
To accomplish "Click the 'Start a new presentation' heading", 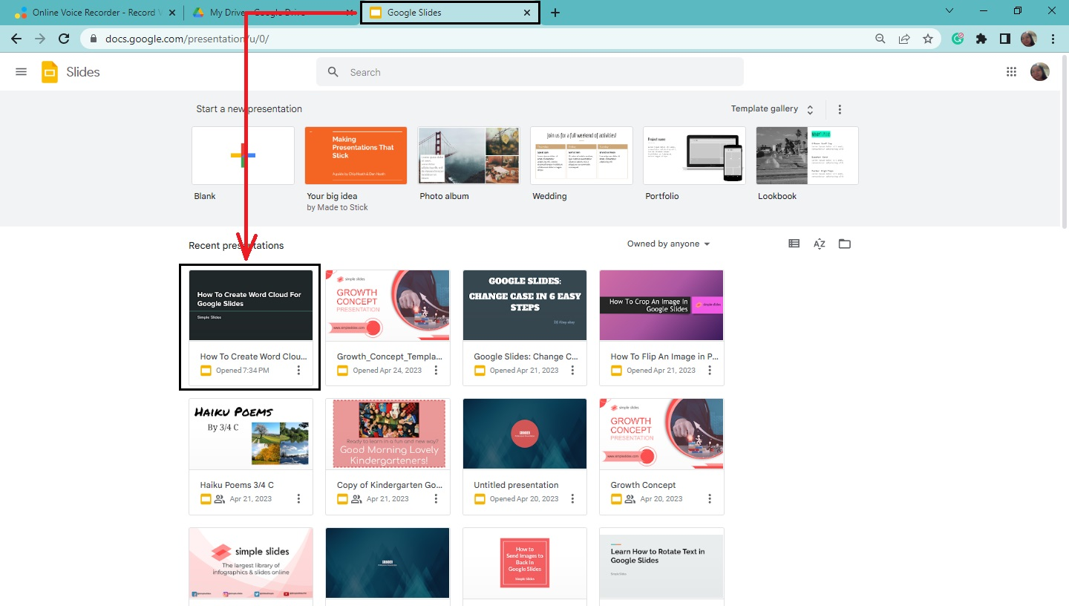I will [x=249, y=108].
